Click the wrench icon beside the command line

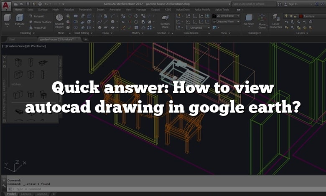coord(4,186)
